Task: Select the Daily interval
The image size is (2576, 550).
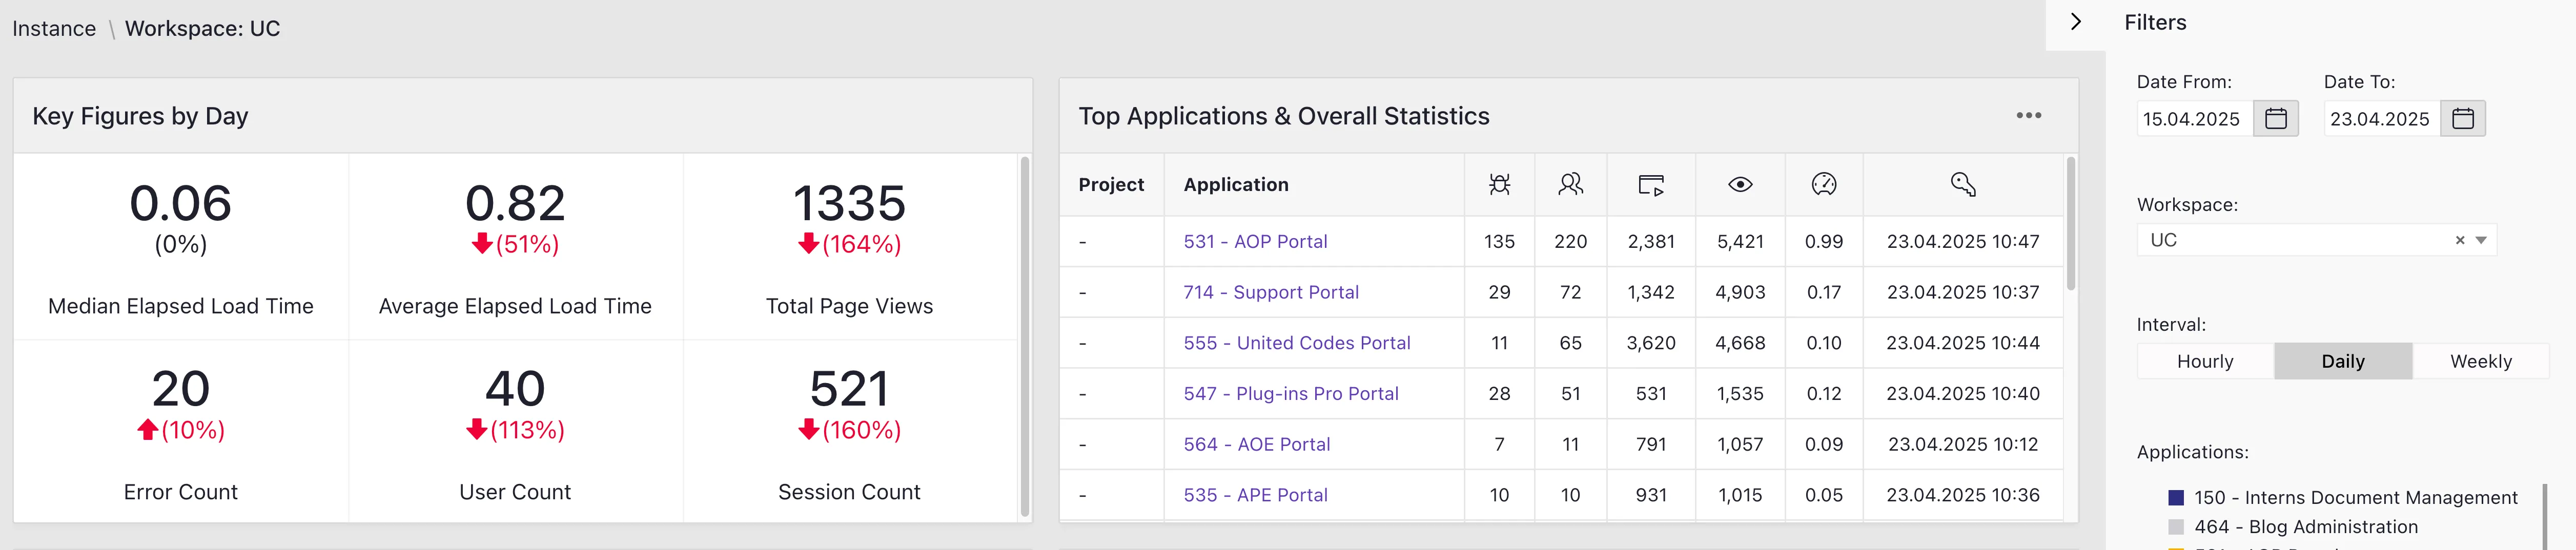Action: tap(2342, 361)
